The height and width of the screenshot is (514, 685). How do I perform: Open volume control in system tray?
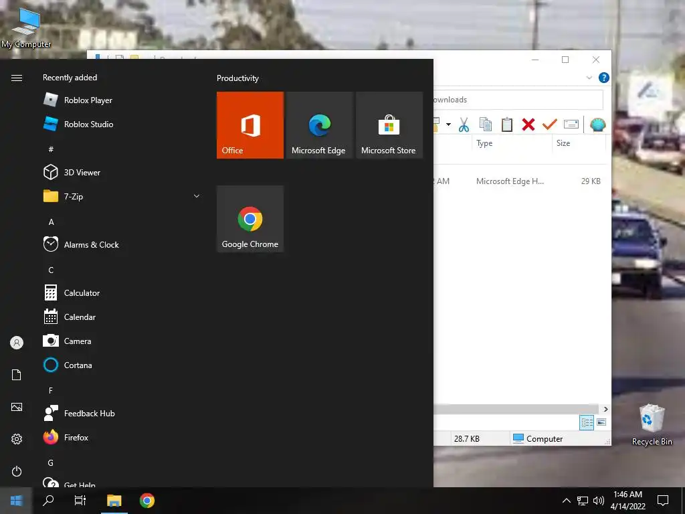tap(599, 501)
